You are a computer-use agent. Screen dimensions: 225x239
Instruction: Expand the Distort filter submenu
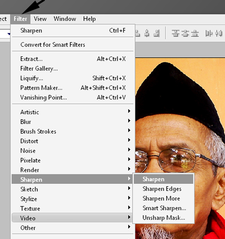pyautogui.click(x=73, y=141)
